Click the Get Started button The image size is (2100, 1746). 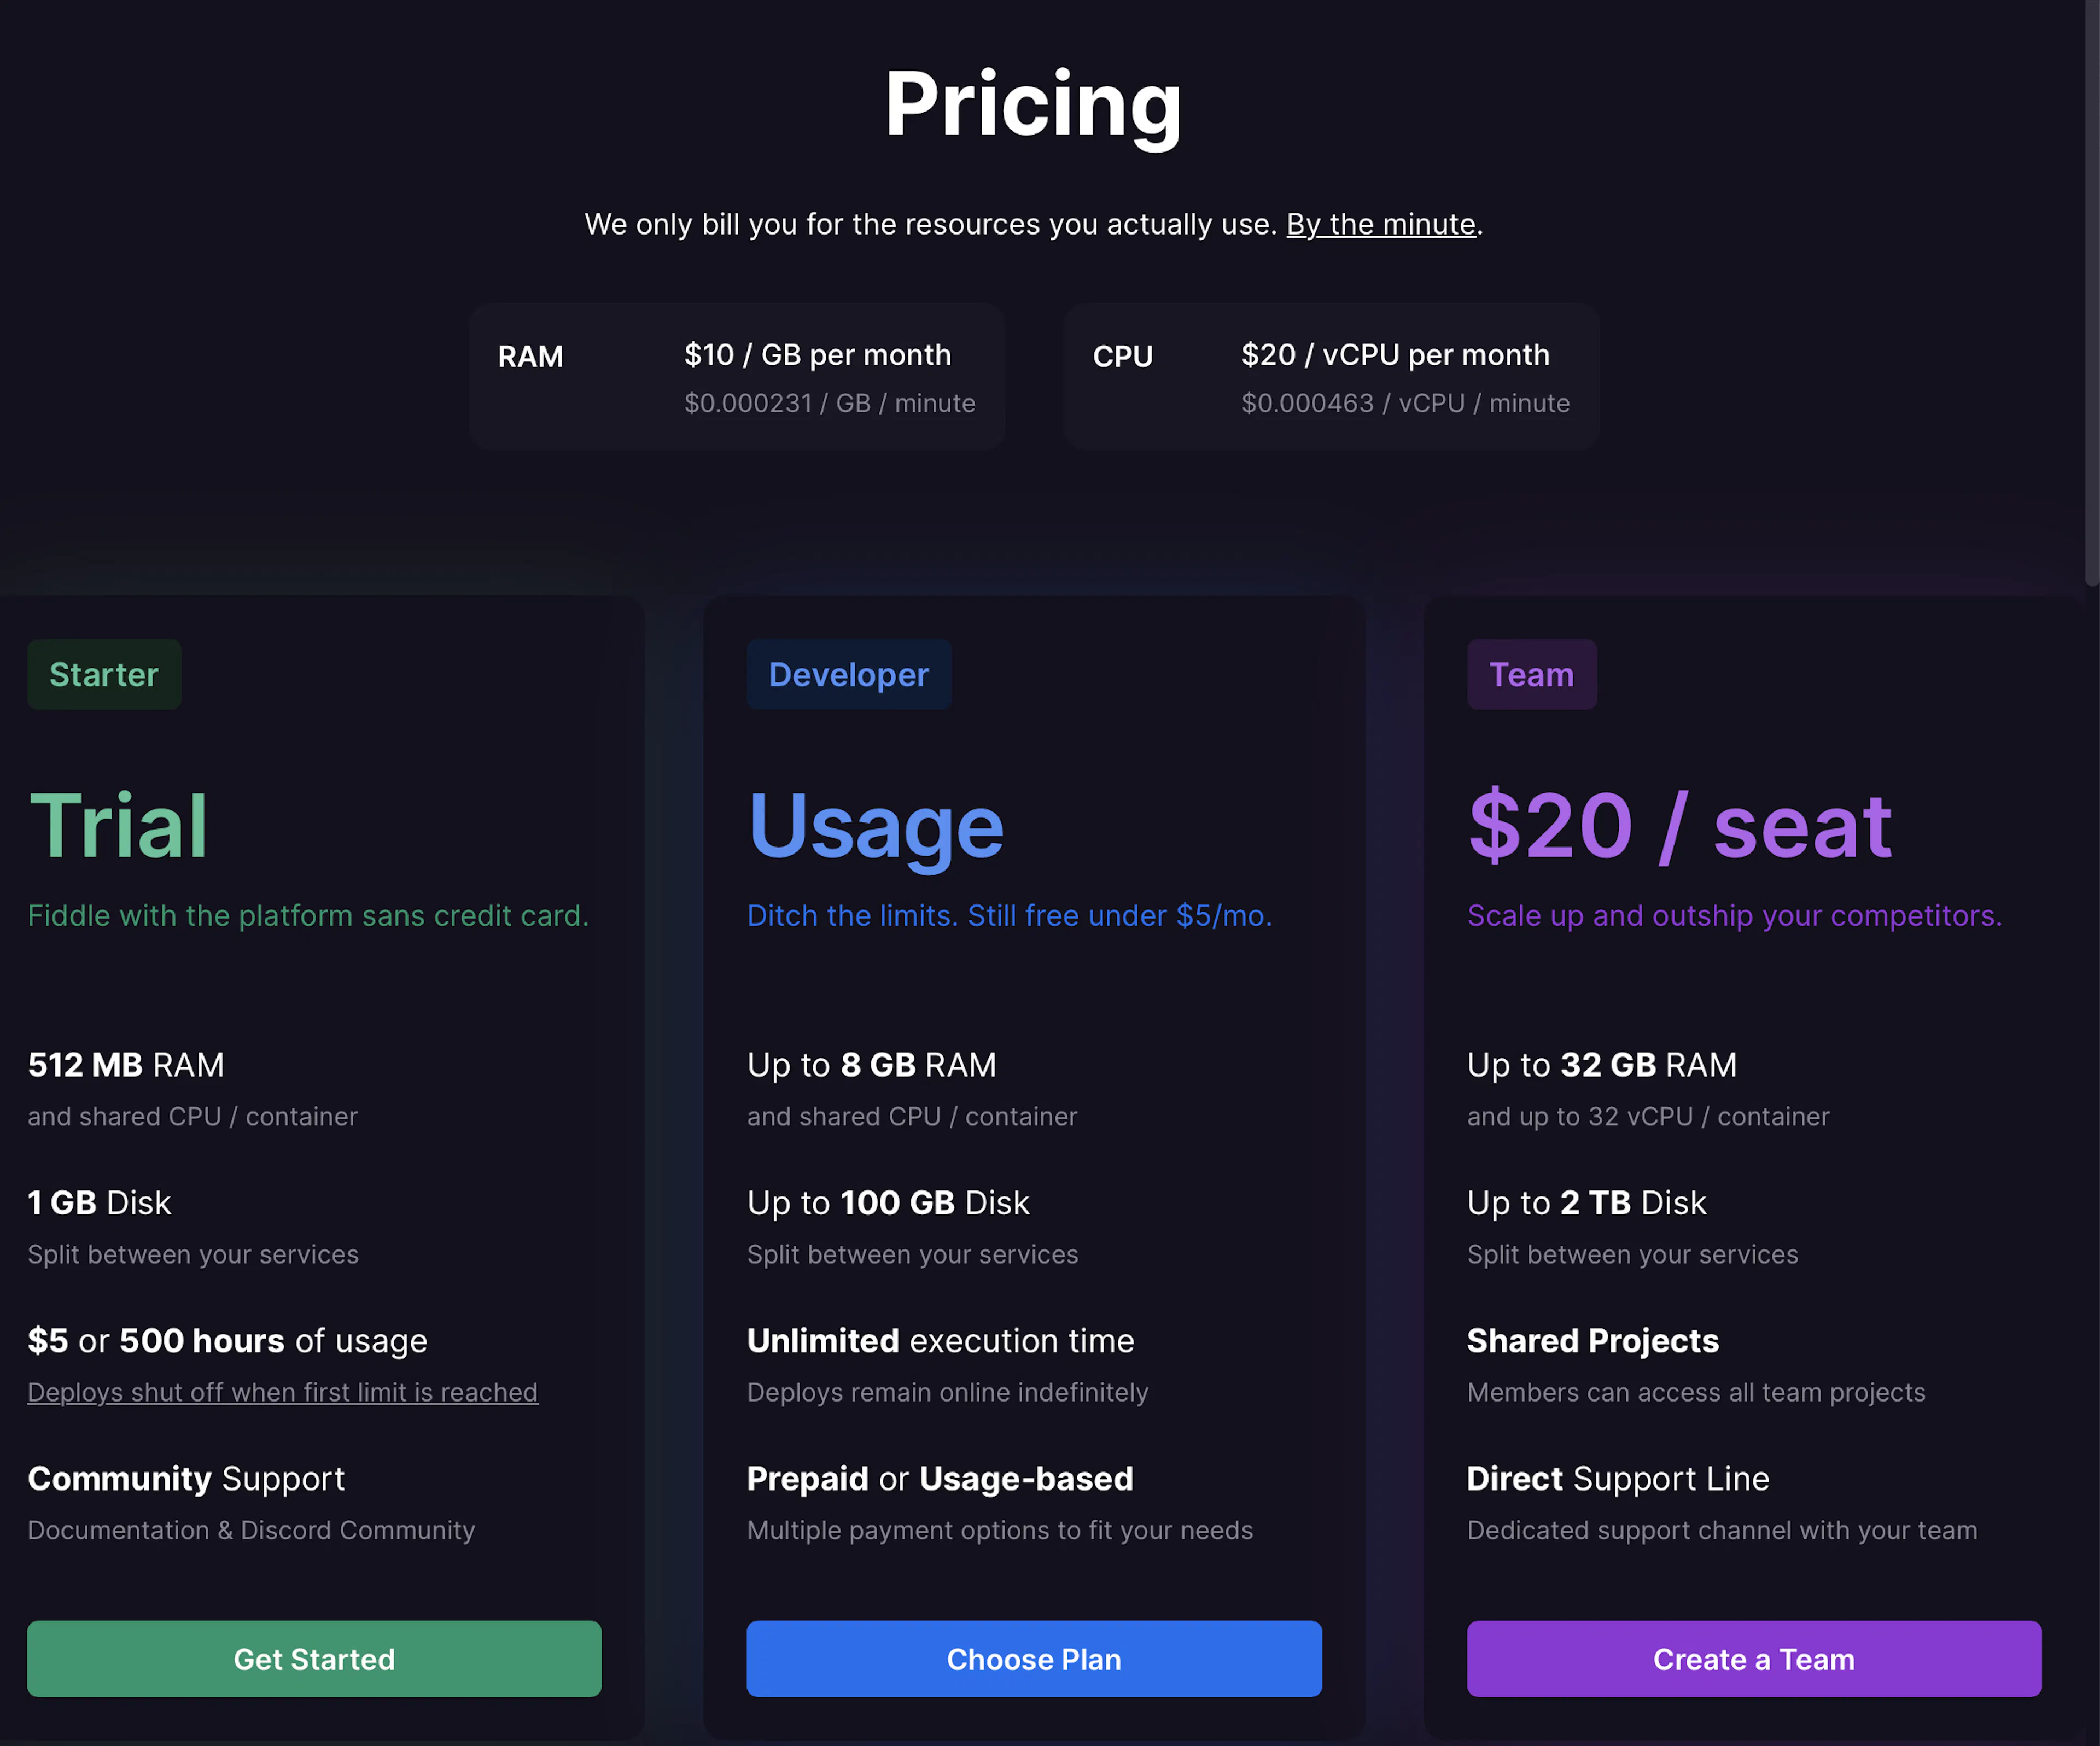314,1659
